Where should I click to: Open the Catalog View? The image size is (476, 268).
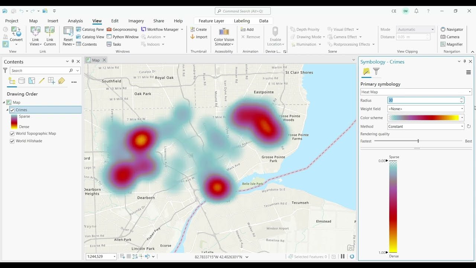(x=90, y=37)
